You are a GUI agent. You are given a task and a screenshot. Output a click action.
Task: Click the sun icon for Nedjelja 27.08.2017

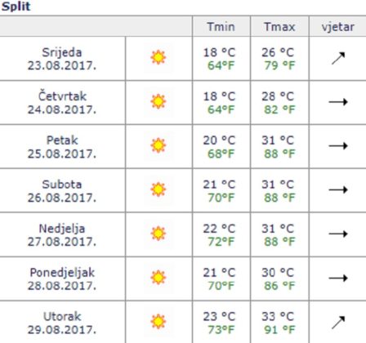[x=158, y=234]
